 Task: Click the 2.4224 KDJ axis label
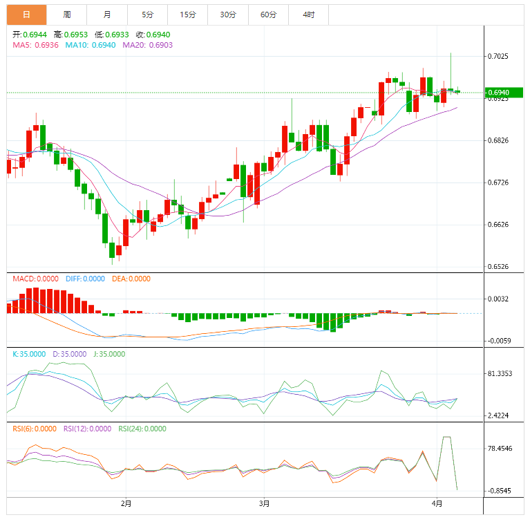point(498,415)
